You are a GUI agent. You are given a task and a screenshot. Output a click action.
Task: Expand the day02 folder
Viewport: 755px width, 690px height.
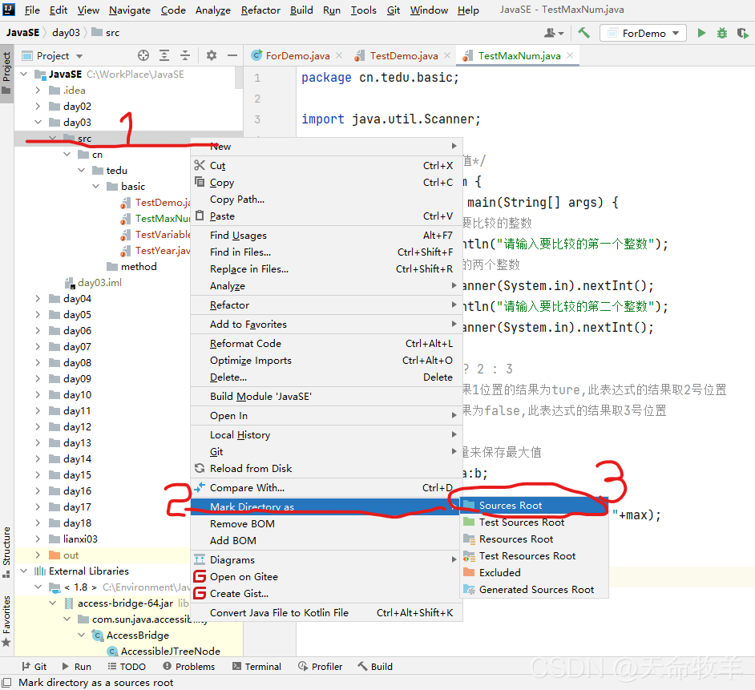click(x=38, y=106)
